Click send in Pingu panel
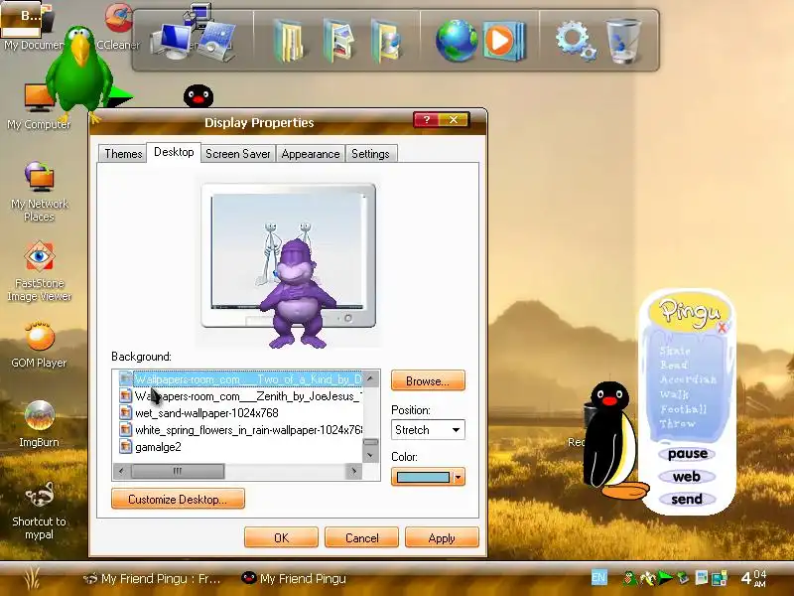The width and height of the screenshot is (794, 596). 687,500
